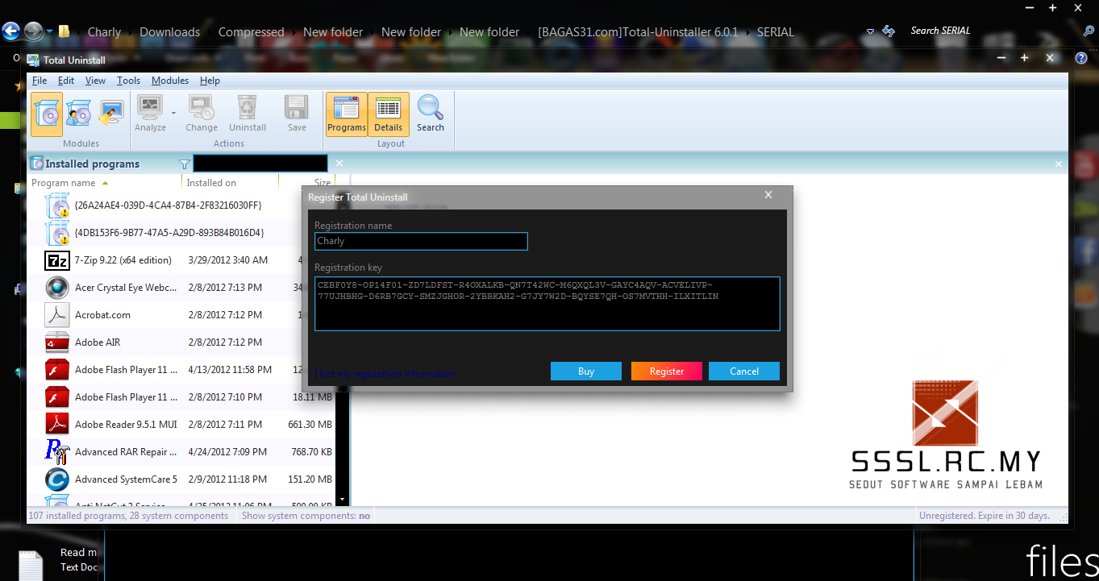Image resolution: width=1099 pixels, height=581 pixels.
Task: Click the Show system components status entry
Action: [x=306, y=516]
